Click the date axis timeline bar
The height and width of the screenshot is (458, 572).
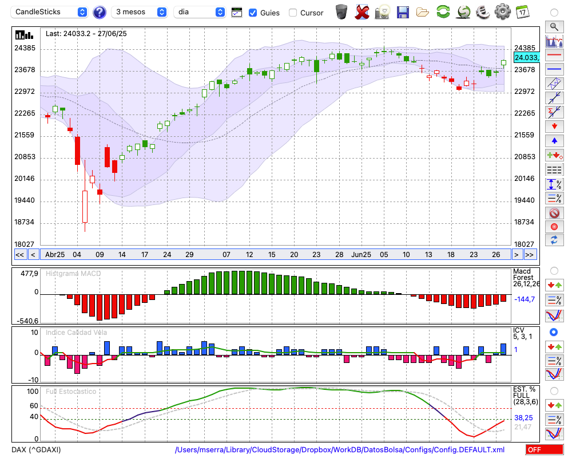[x=276, y=255]
